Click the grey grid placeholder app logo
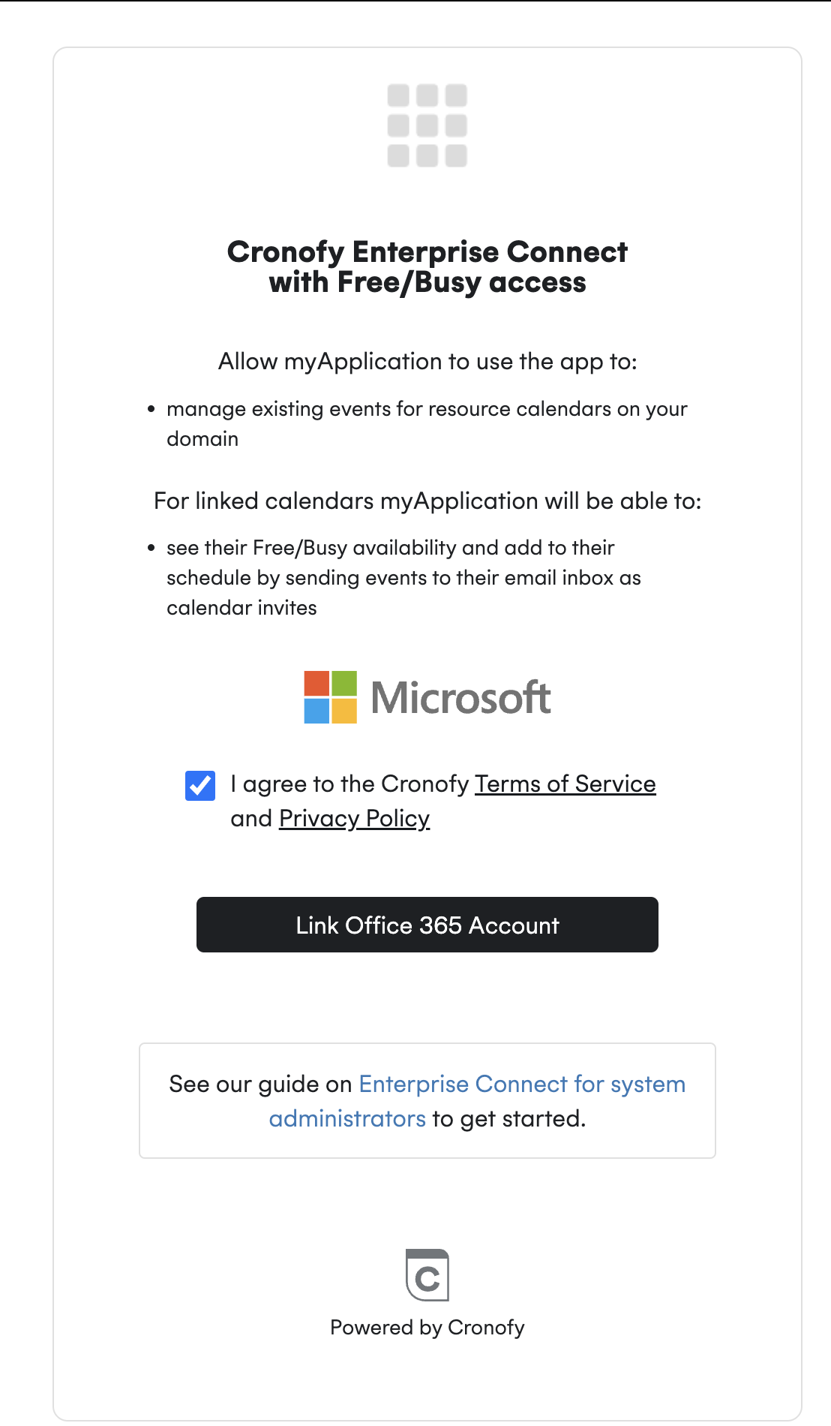The width and height of the screenshot is (831, 1426). point(427,125)
